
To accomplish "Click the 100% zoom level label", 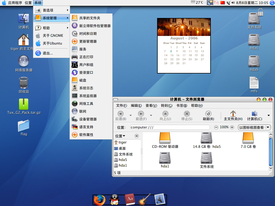I will [x=224, y=127].
